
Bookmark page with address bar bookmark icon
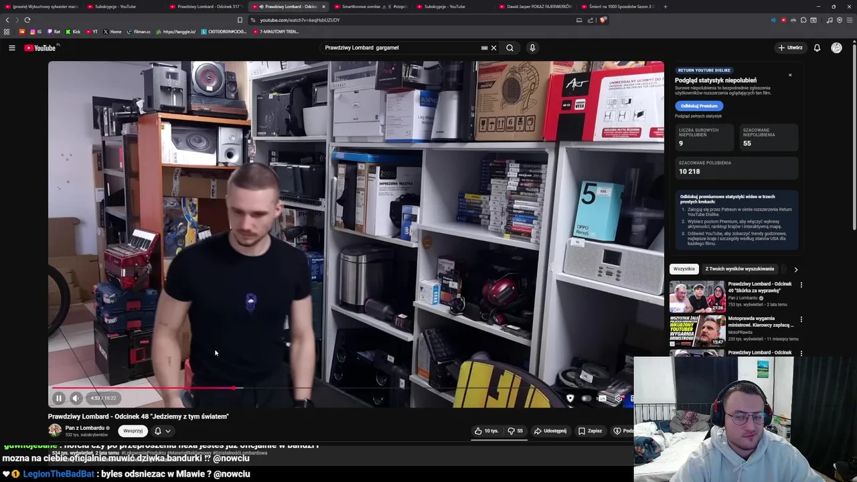[x=240, y=20]
